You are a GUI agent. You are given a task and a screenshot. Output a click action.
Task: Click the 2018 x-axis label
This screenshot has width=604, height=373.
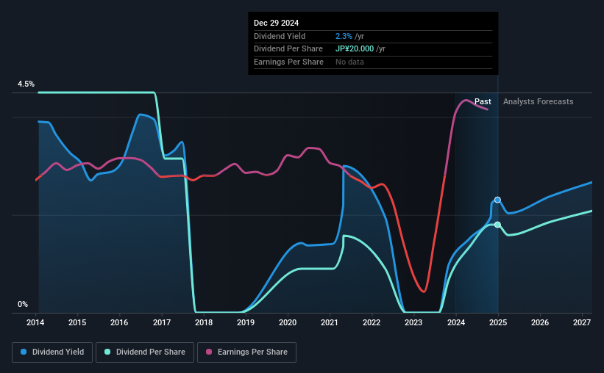(204, 322)
